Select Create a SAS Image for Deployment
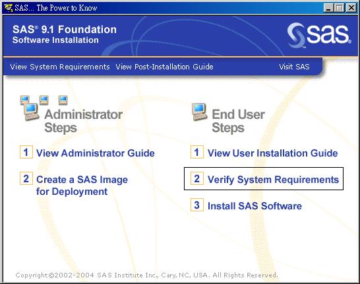Screen dimensions: 360x284 (x=82, y=186)
